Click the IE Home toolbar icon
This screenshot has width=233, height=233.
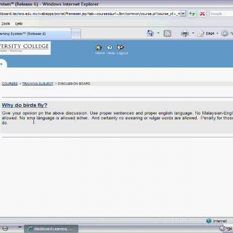[150, 33]
